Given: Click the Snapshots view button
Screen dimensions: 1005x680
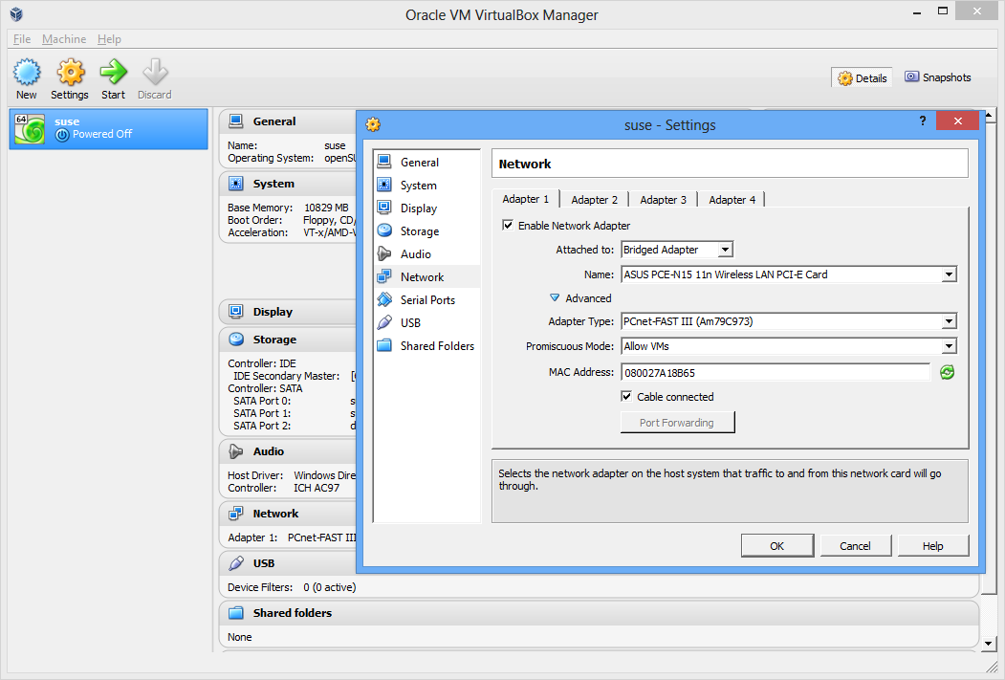Looking at the screenshot, I should point(938,77).
